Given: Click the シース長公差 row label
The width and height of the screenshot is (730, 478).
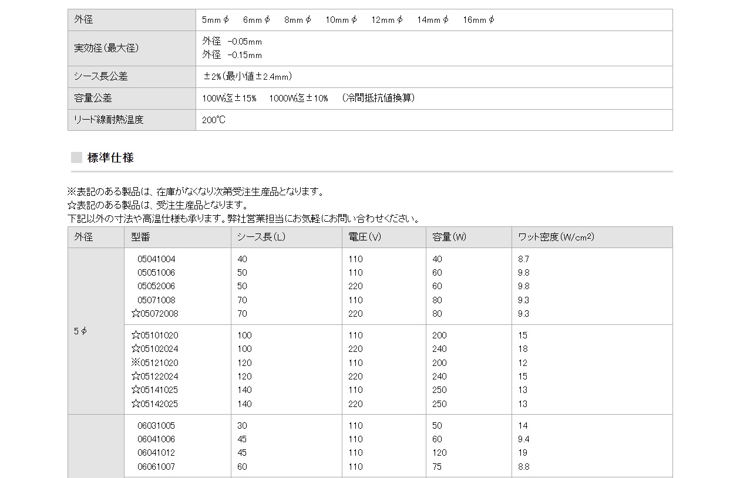Looking at the screenshot, I should (100, 76).
